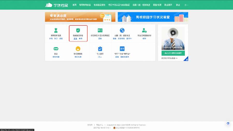The width and height of the screenshot is (233, 131).
Task: Click the 学校满意度 card title text
Action: click(x=78, y=54)
